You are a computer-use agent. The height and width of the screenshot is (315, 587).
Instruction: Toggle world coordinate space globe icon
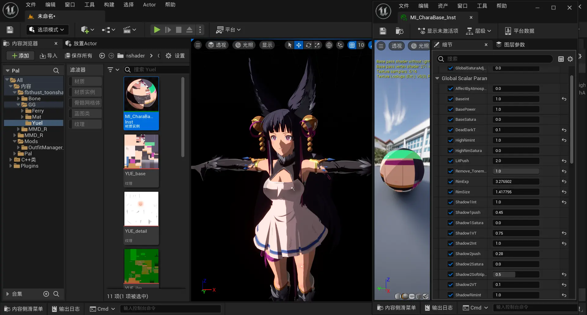click(329, 45)
